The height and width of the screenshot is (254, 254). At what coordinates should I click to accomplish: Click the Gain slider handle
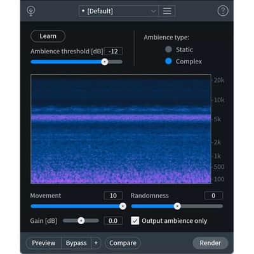[81, 221]
